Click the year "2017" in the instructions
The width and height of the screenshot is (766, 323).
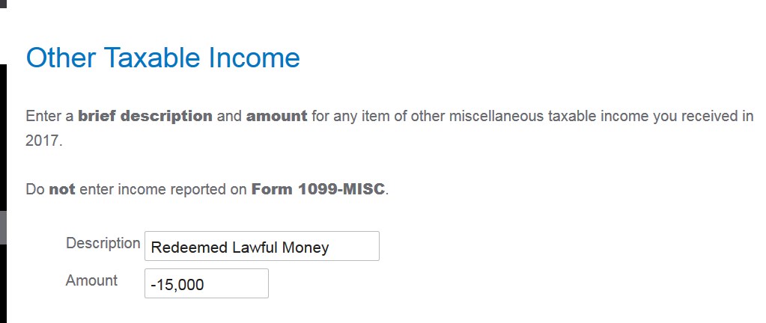[41, 140]
